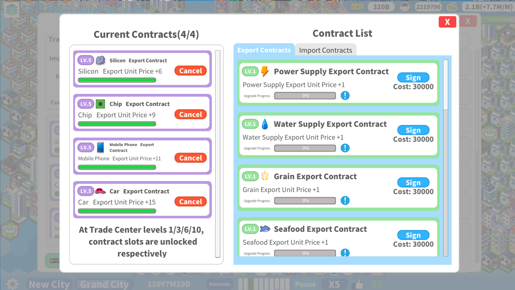Close the contracts dialog with red X

pos(447,22)
